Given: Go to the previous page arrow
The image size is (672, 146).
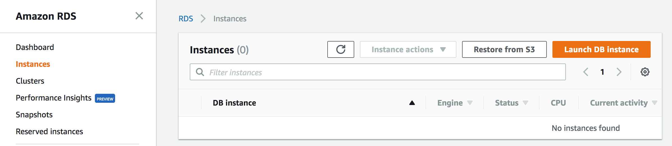Looking at the screenshot, I should point(586,72).
